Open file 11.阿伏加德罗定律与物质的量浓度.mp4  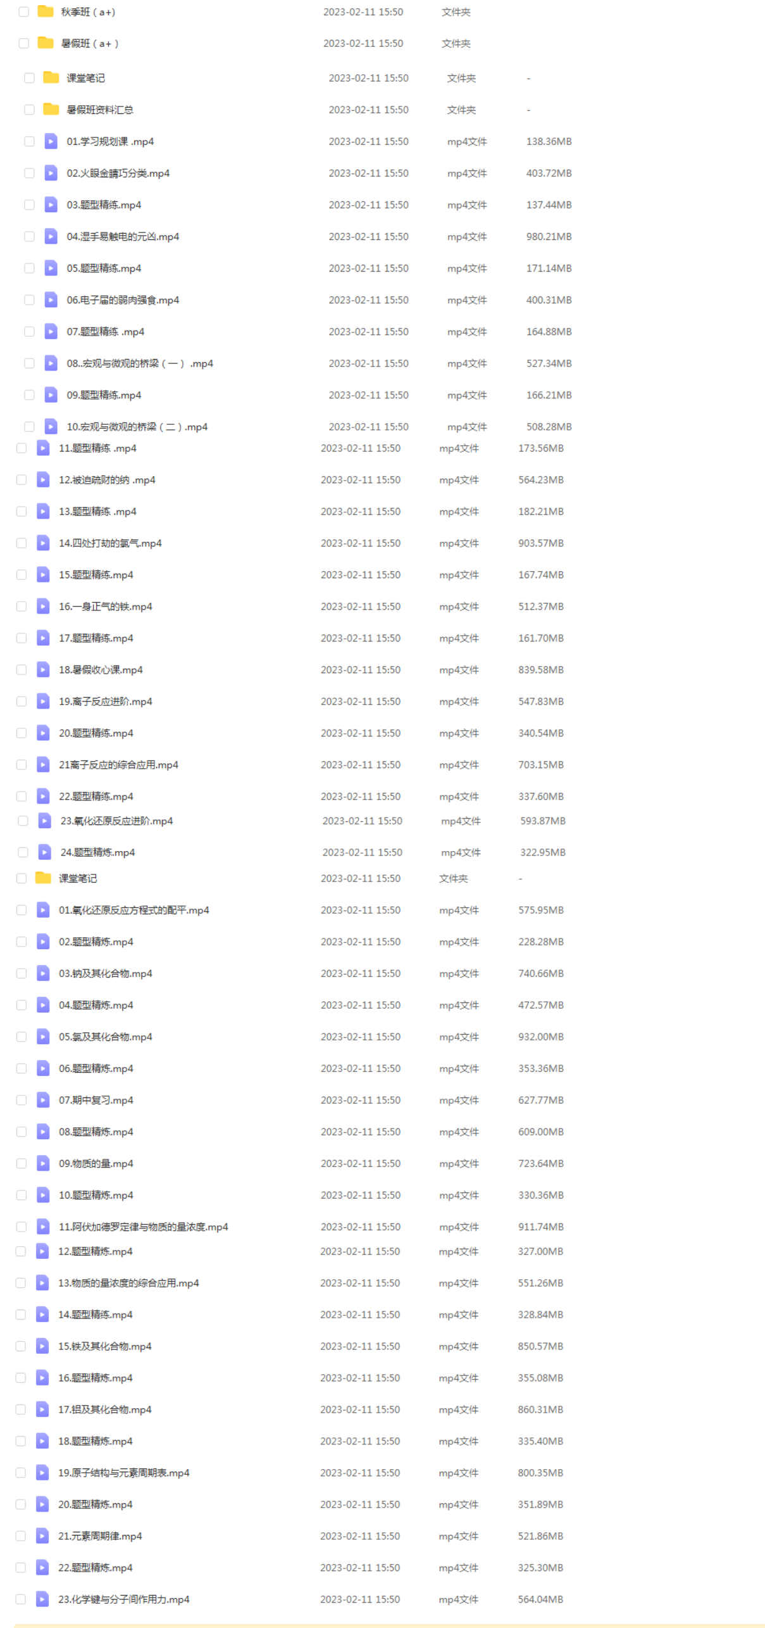pos(144,1226)
